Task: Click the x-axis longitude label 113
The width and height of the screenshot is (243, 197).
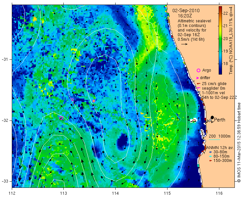Action: 63,193
